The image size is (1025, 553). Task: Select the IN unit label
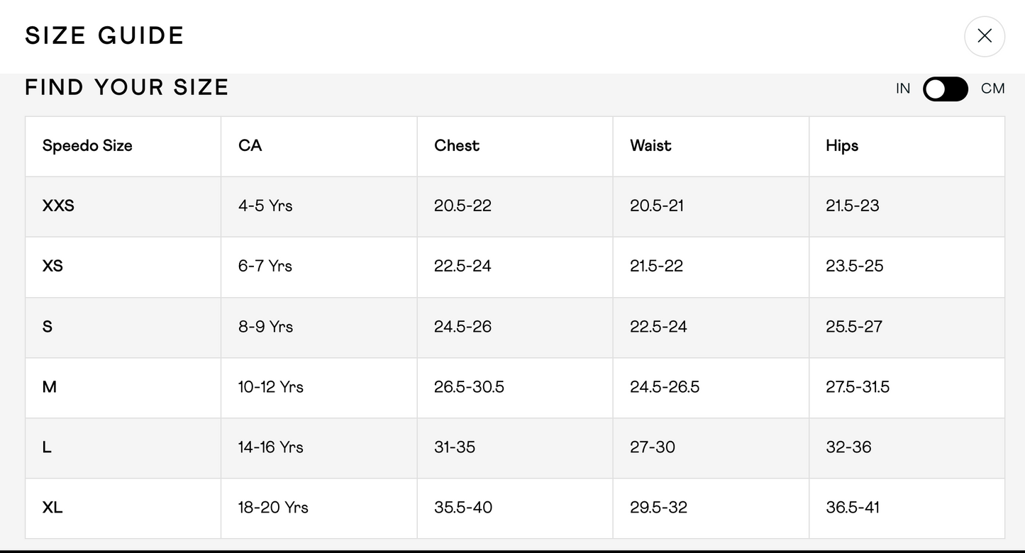902,89
